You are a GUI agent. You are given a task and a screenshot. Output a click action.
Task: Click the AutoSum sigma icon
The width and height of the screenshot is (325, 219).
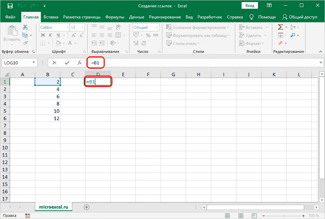pos(280,27)
